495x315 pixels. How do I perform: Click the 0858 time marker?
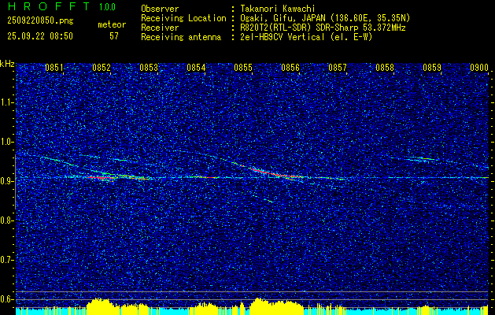[x=385, y=67]
